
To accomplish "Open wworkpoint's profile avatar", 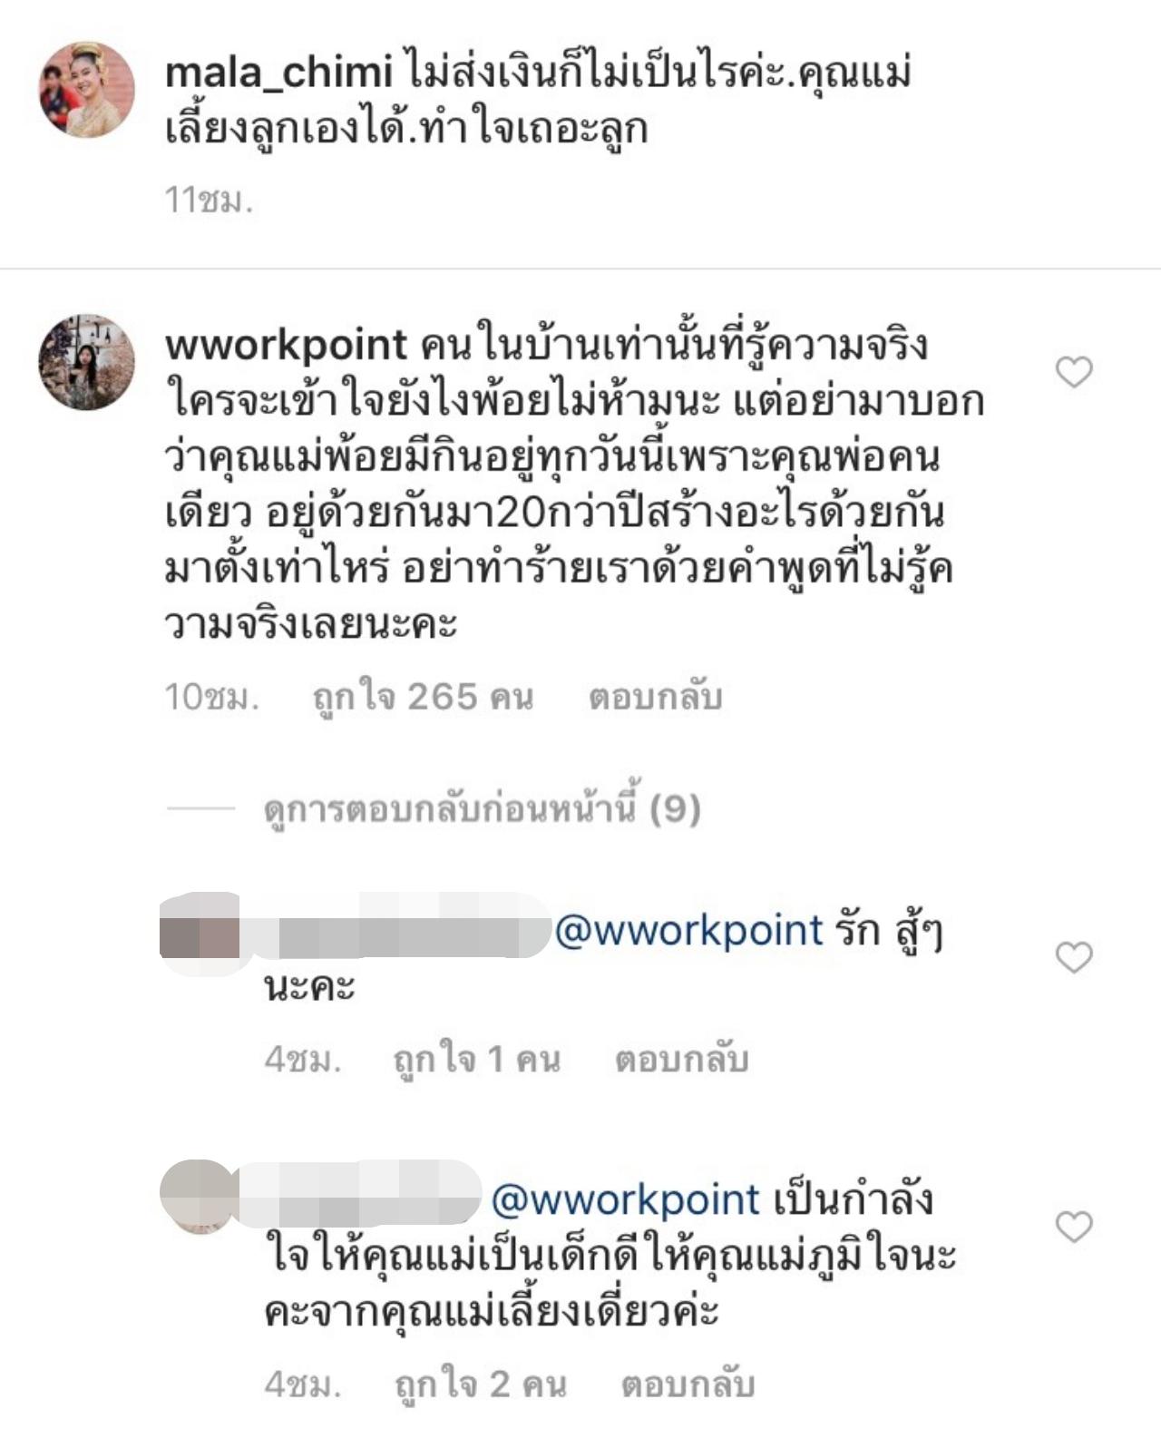I will pyautogui.click(x=86, y=362).
